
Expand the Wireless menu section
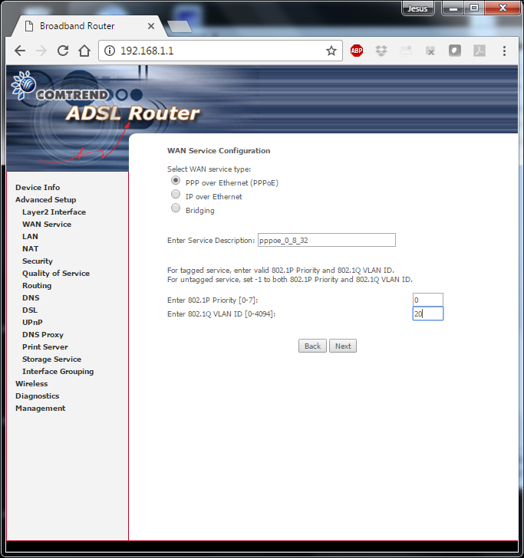[31, 384]
